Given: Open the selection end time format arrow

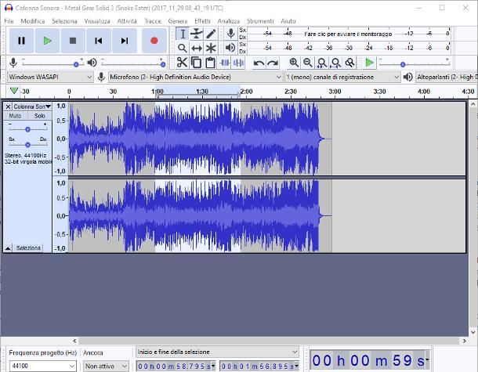Looking at the screenshot, I should tap(296, 366).
